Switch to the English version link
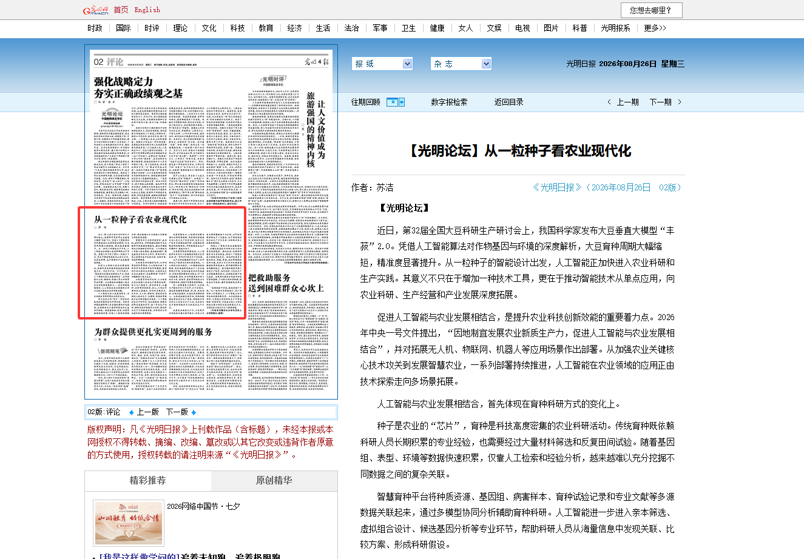Screen dimensions: 804x559 (x=147, y=10)
